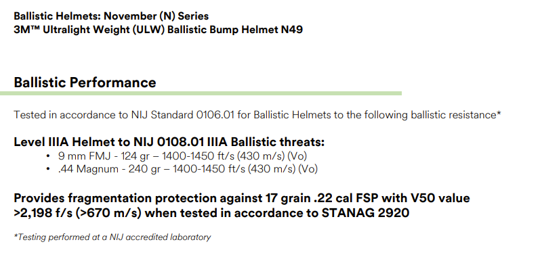Click "NIJ Standard 0106.01" in the paragraph
This screenshot has height=261, width=540.
coord(182,115)
